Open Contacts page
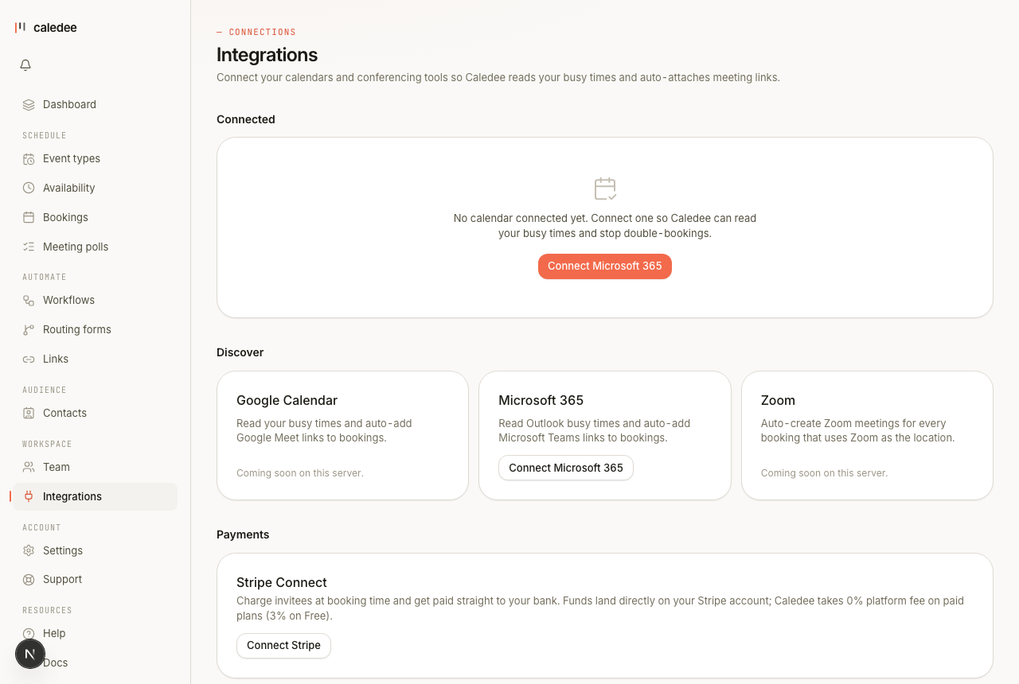The width and height of the screenshot is (1019, 684). 95,413
